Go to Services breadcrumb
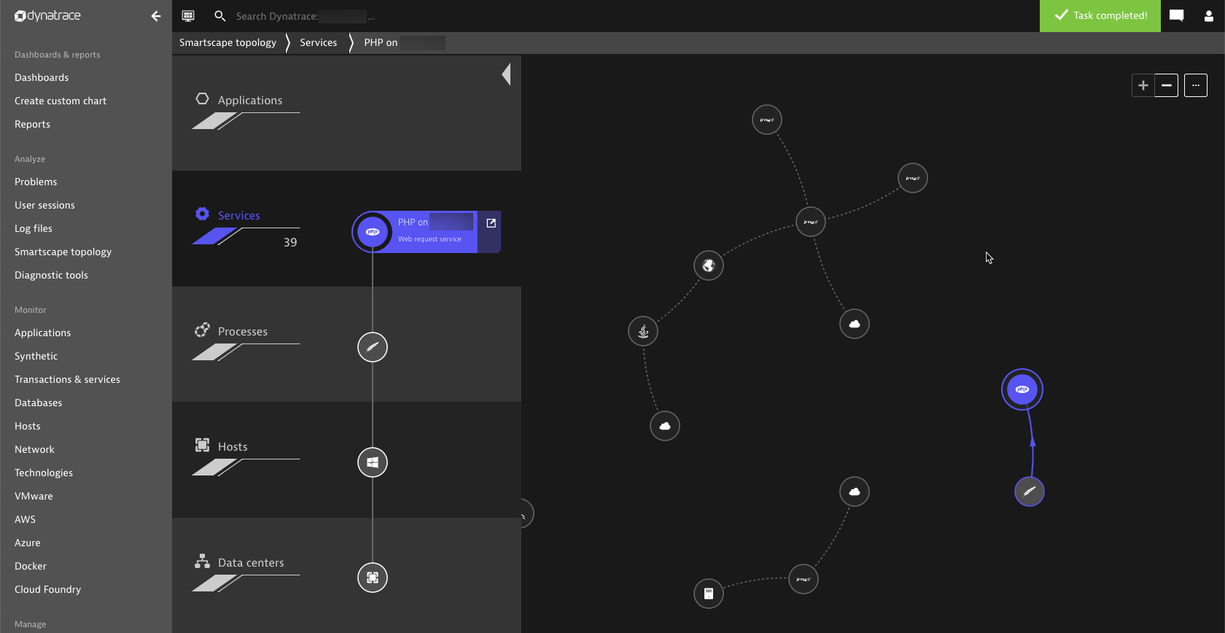The width and height of the screenshot is (1225, 633). [x=319, y=42]
